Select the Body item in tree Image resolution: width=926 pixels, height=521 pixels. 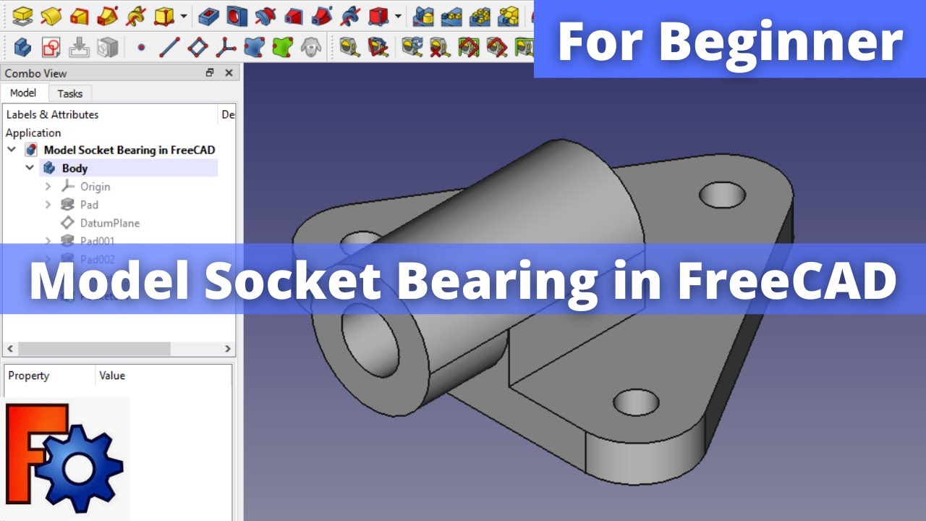[x=75, y=168]
